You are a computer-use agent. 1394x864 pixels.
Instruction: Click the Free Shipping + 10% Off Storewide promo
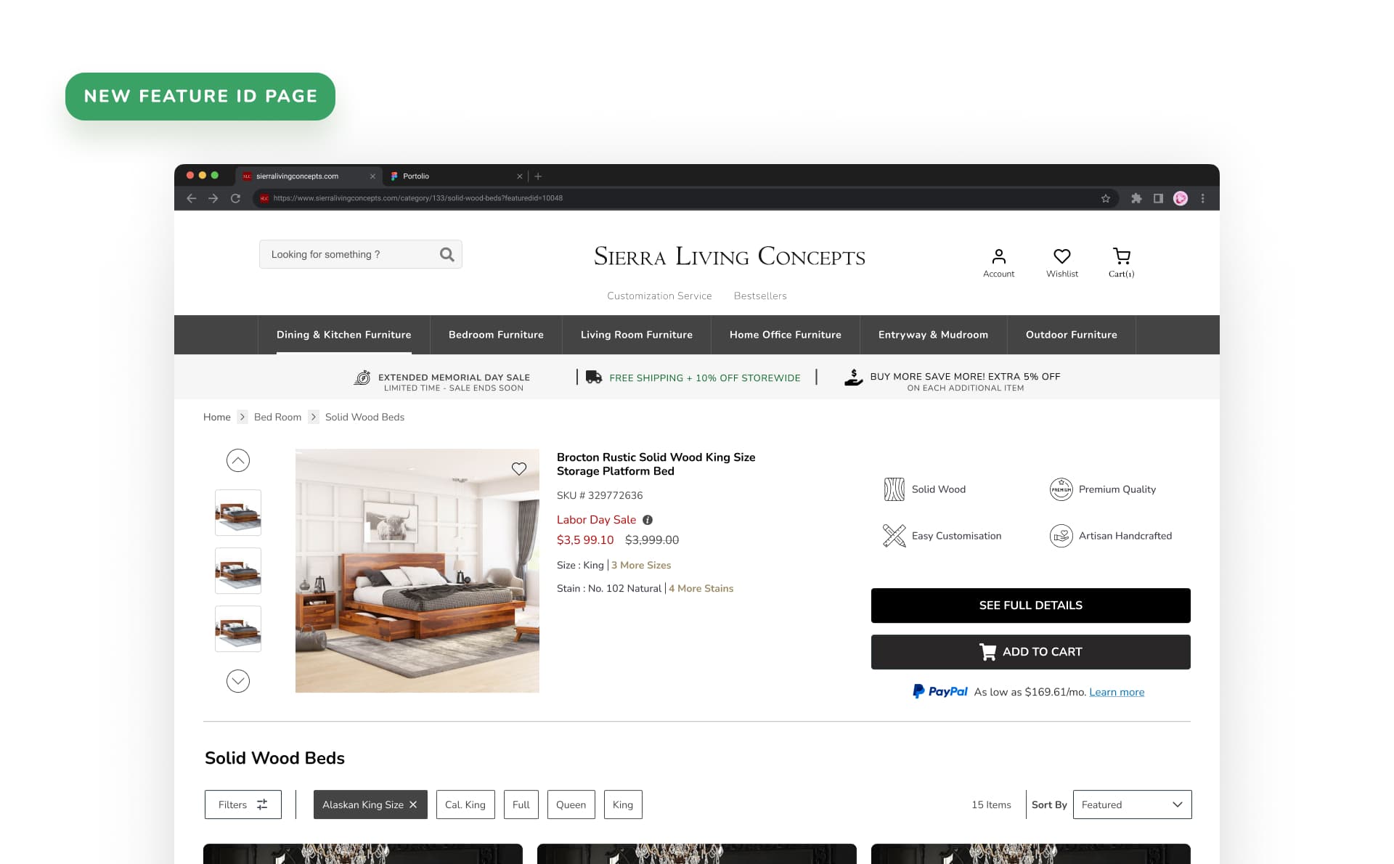(x=693, y=378)
